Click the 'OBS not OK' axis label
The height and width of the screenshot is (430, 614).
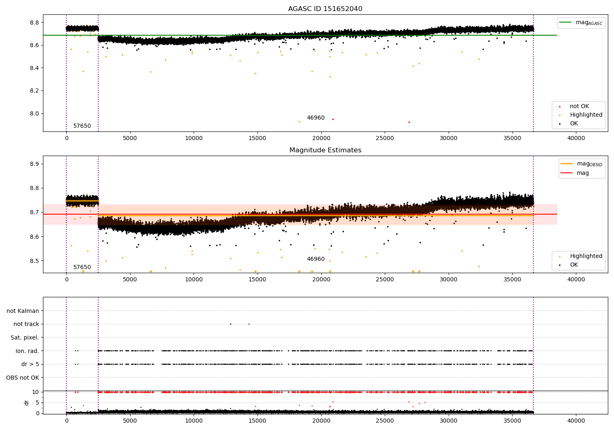point(23,378)
